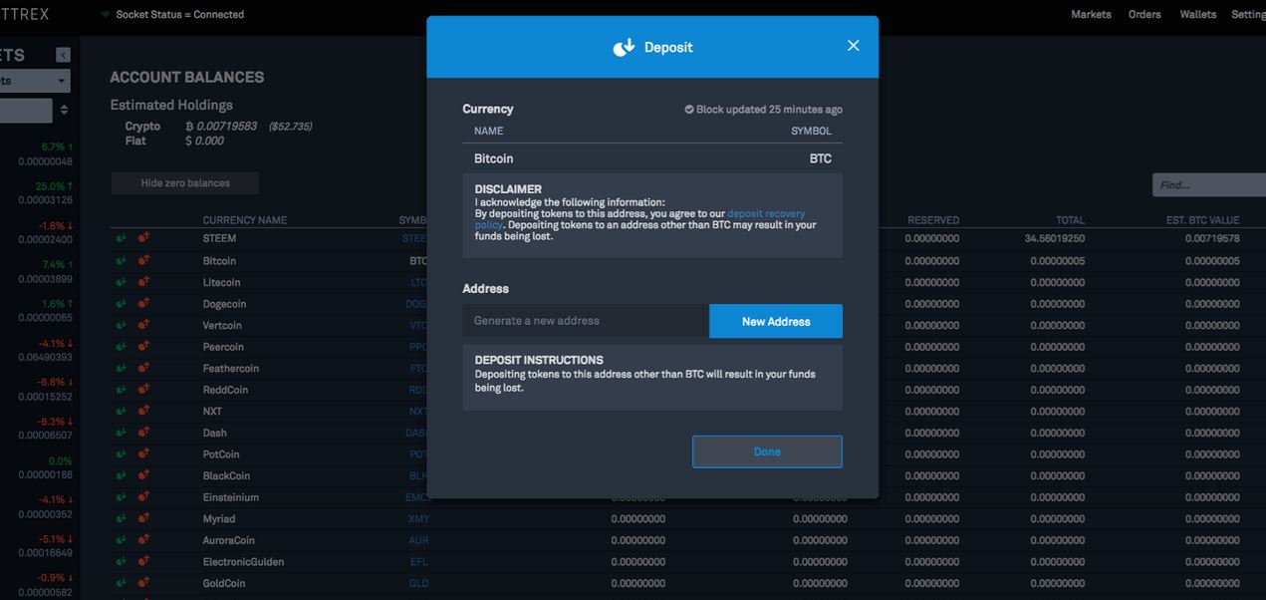Click Feathercoin's green deposit icon
This screenshot has height=600, width=1266.
click(121, 368)
